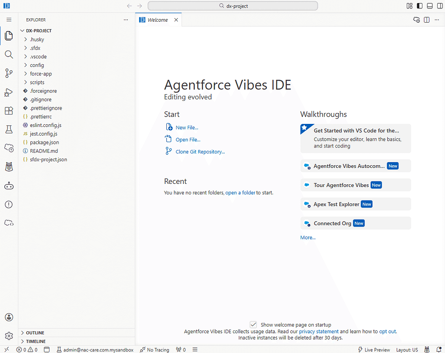Click the bear icon in status bar

pyautogui.click(x=427, y=350)
